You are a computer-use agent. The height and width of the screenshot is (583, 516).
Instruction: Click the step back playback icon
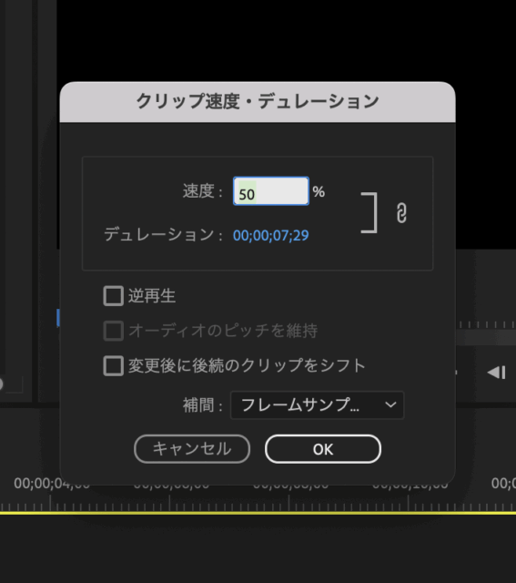497,373
